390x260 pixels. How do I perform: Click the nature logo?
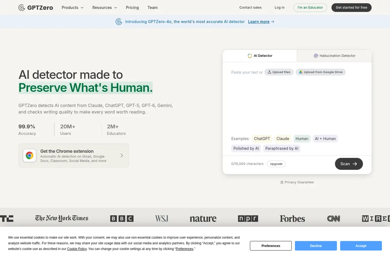[203, 219]
